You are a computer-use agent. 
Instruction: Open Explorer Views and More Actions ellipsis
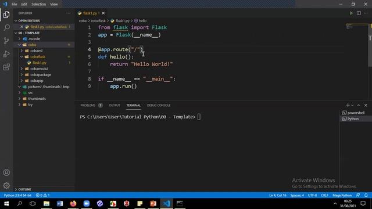point(69,13)
